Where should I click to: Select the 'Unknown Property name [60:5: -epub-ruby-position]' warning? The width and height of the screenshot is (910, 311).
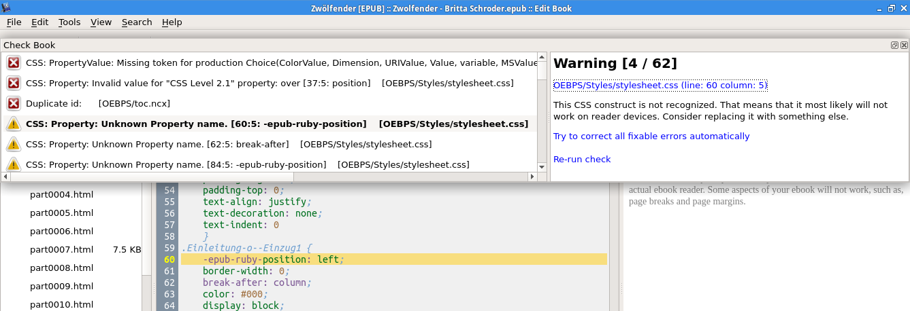269,124
